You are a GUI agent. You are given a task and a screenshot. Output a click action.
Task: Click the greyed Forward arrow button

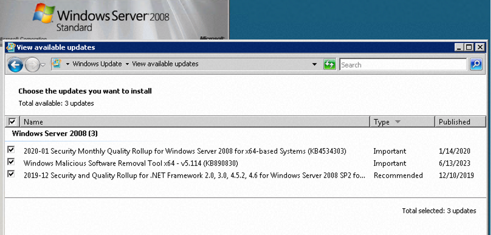(x=32, y=65)
